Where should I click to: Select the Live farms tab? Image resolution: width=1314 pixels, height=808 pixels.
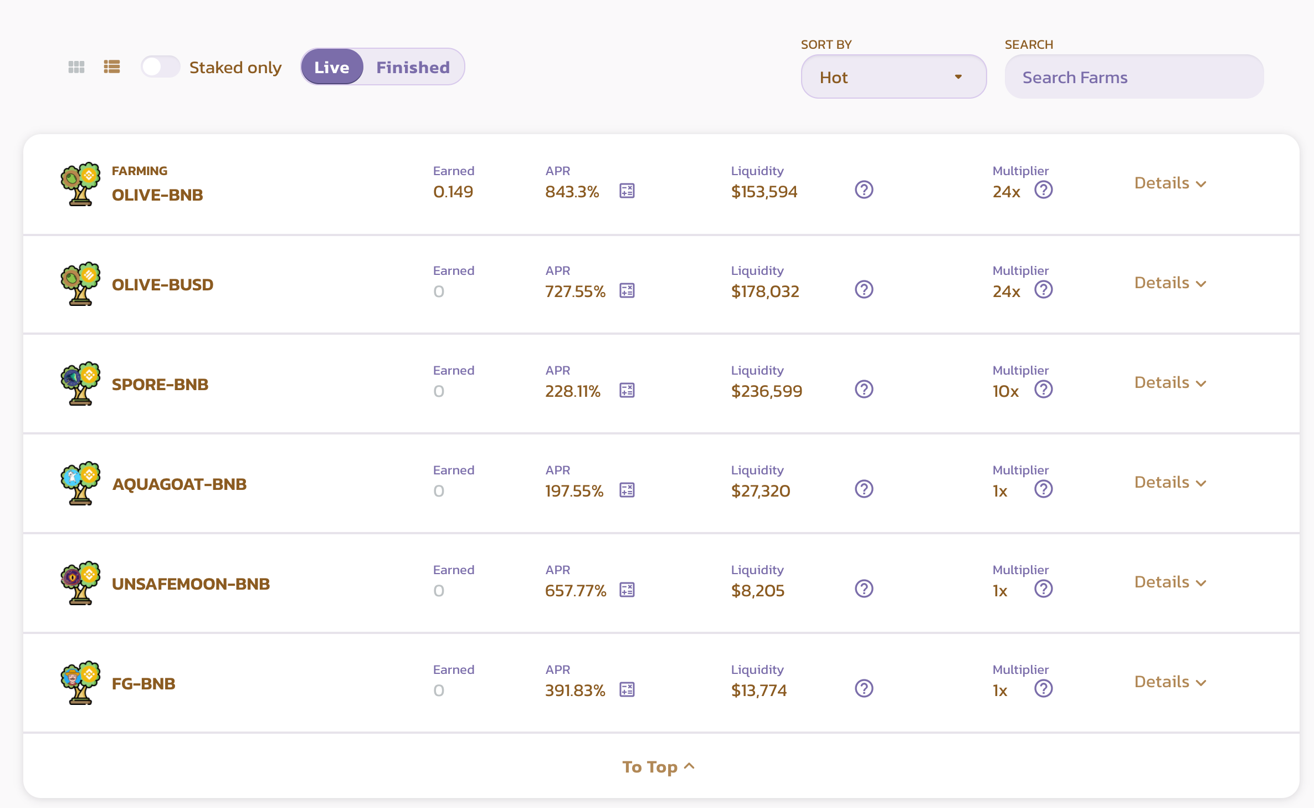pyautogui.click(x=332, y=67)
